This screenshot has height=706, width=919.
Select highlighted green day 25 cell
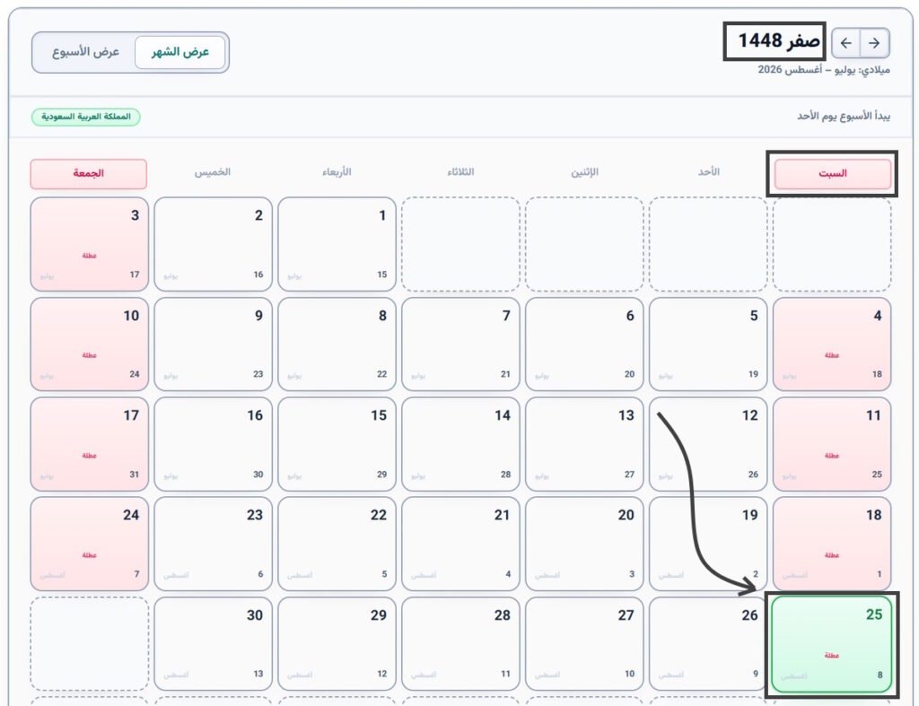pyautogui.click(x=832, y=644)
